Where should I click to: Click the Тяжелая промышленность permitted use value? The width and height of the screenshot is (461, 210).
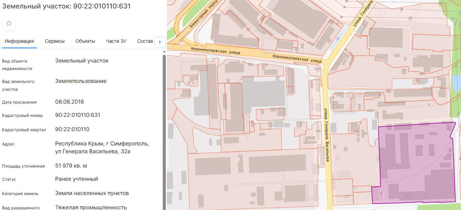(x=91, y=207)
